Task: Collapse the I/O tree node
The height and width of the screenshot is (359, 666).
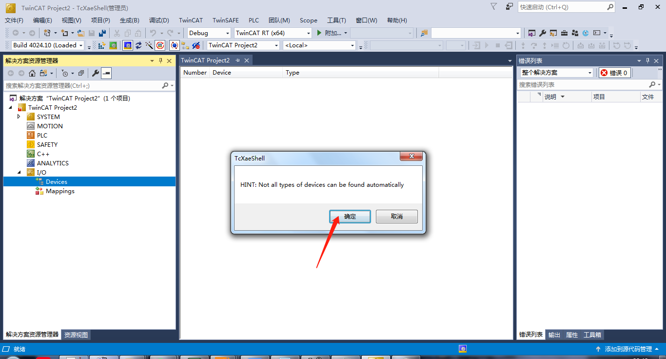Action: (x=19, y=172)
